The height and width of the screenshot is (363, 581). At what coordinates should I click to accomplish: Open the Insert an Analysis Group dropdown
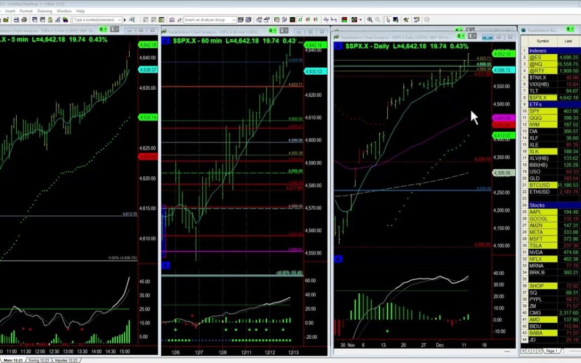234,20
